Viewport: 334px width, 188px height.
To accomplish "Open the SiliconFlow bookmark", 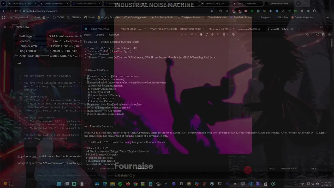I will [x=281, y=17].
